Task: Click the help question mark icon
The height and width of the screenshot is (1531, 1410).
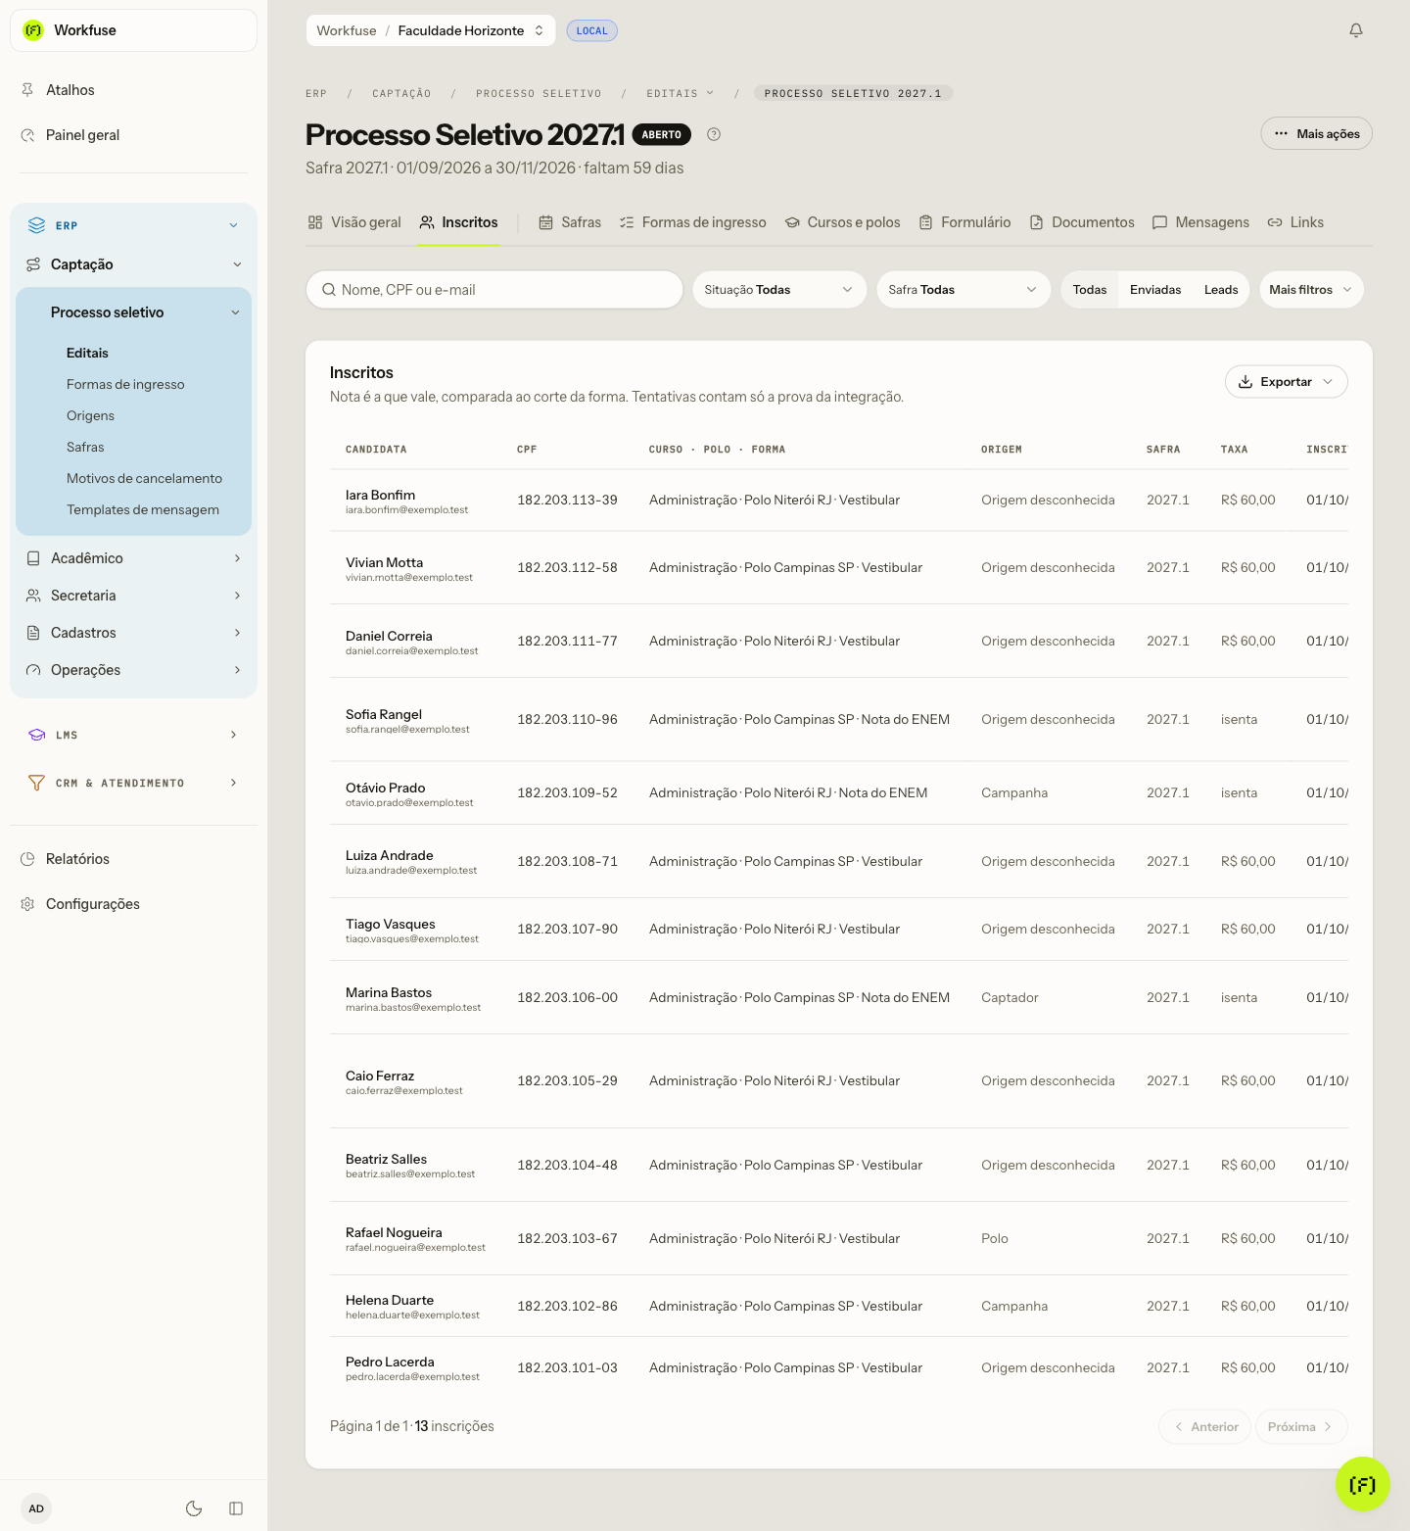Action: pos(714,134)
